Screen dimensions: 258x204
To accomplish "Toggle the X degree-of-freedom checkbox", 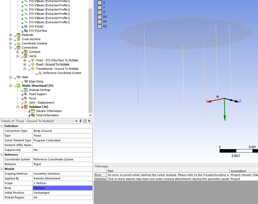I will click(x=99, y=3).
